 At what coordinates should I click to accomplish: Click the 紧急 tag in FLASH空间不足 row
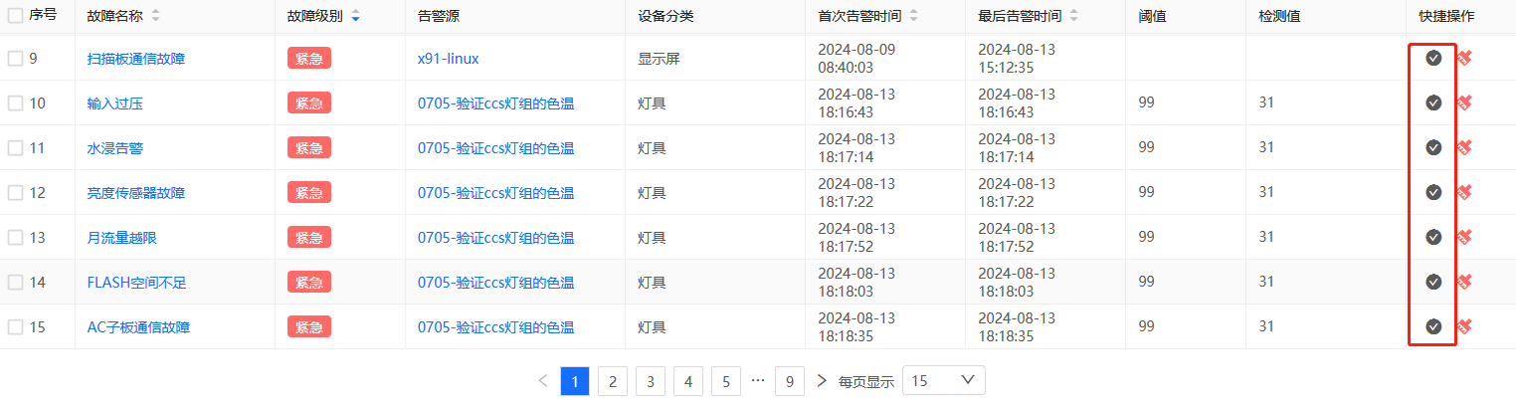pos(309,282)
